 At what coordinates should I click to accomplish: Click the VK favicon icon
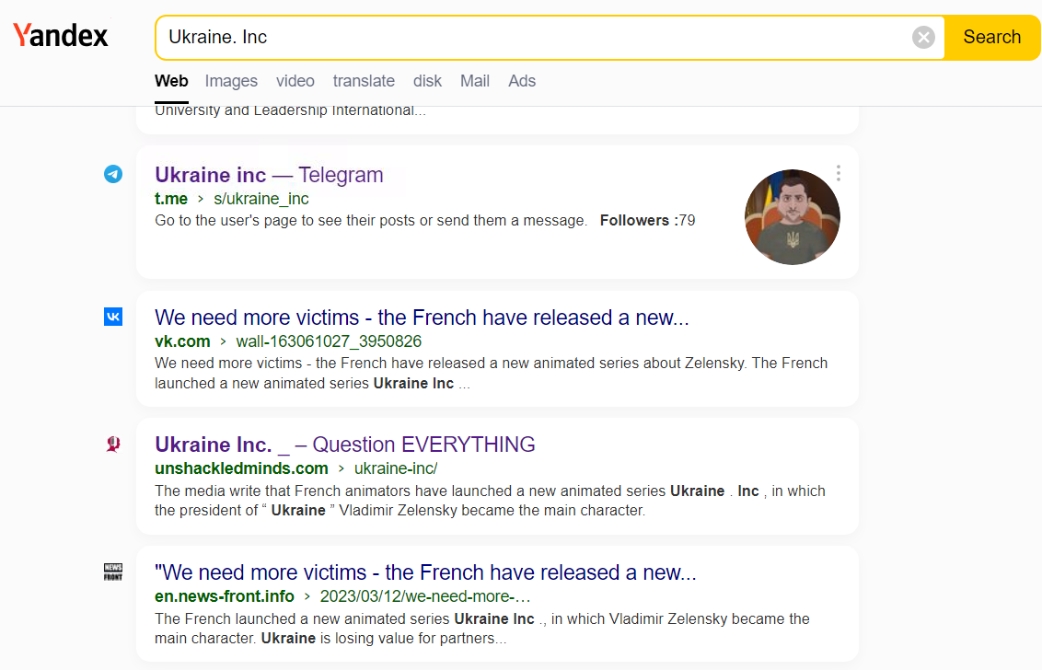(113, 317)
